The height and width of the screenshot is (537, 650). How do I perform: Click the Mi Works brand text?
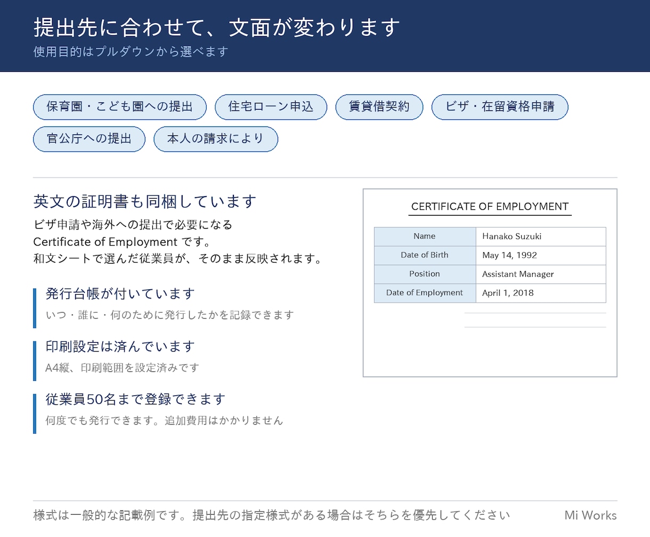pos(591,515)
